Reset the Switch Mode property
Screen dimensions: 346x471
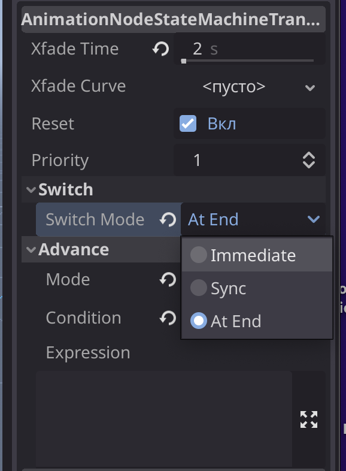[x=168, y=219]
